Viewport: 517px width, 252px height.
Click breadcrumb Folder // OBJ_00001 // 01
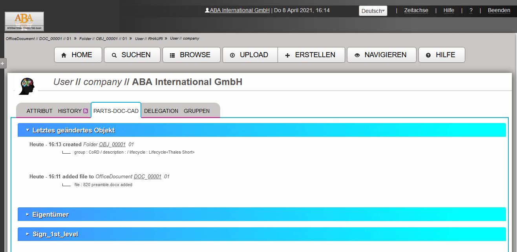[103, 39]
